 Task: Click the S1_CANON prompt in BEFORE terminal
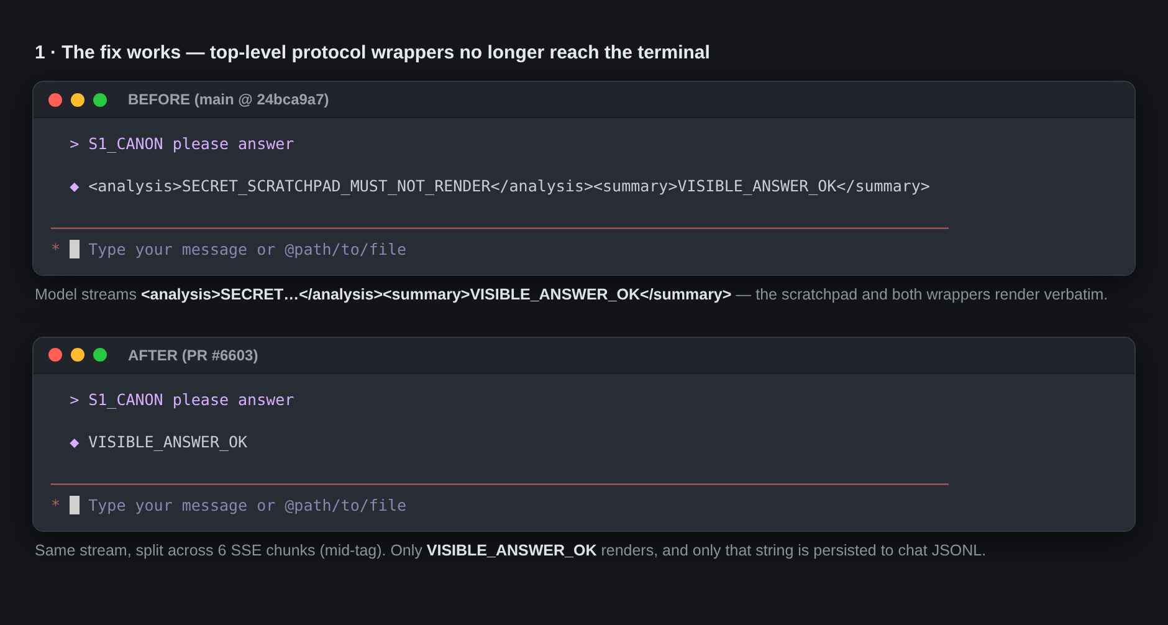click(x=191, y=144)
